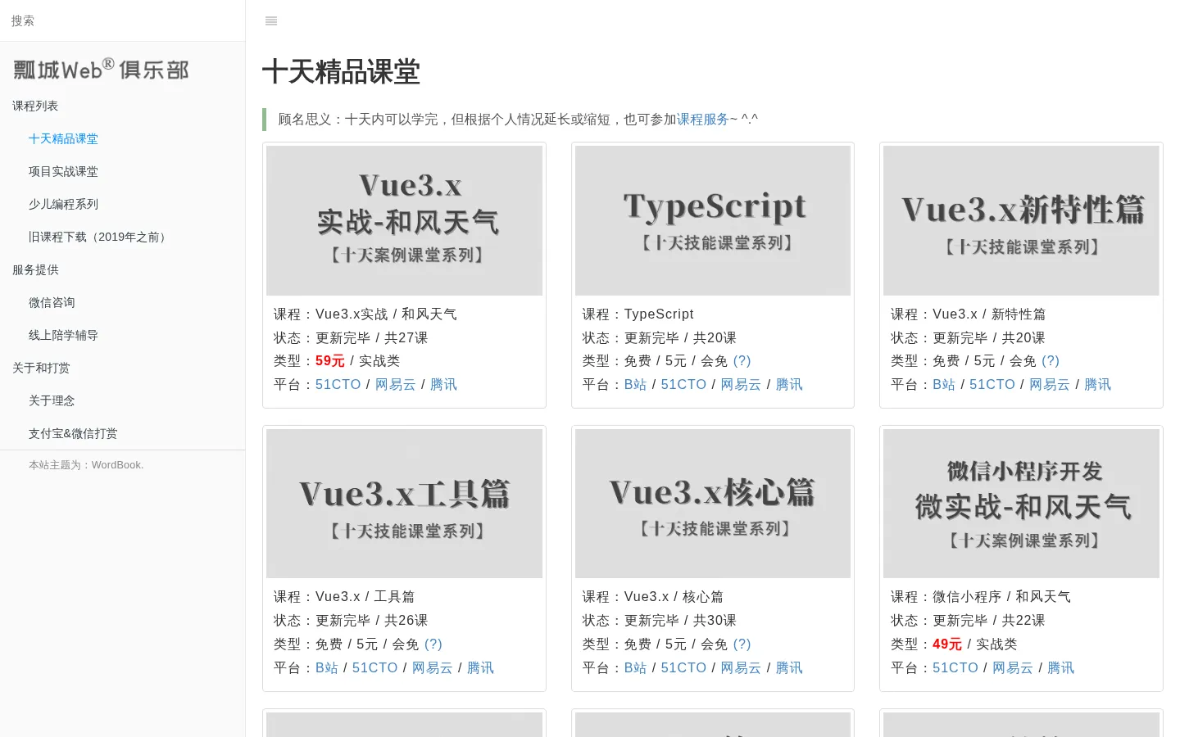This screenshot has height=737, width=1180.
Task: Open the 腾讯 link for 微信小程序 和风天气
Action: pyautogui.click(x=1060, y=668)
